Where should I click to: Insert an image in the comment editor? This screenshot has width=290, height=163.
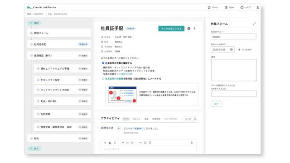coord(145,143)
